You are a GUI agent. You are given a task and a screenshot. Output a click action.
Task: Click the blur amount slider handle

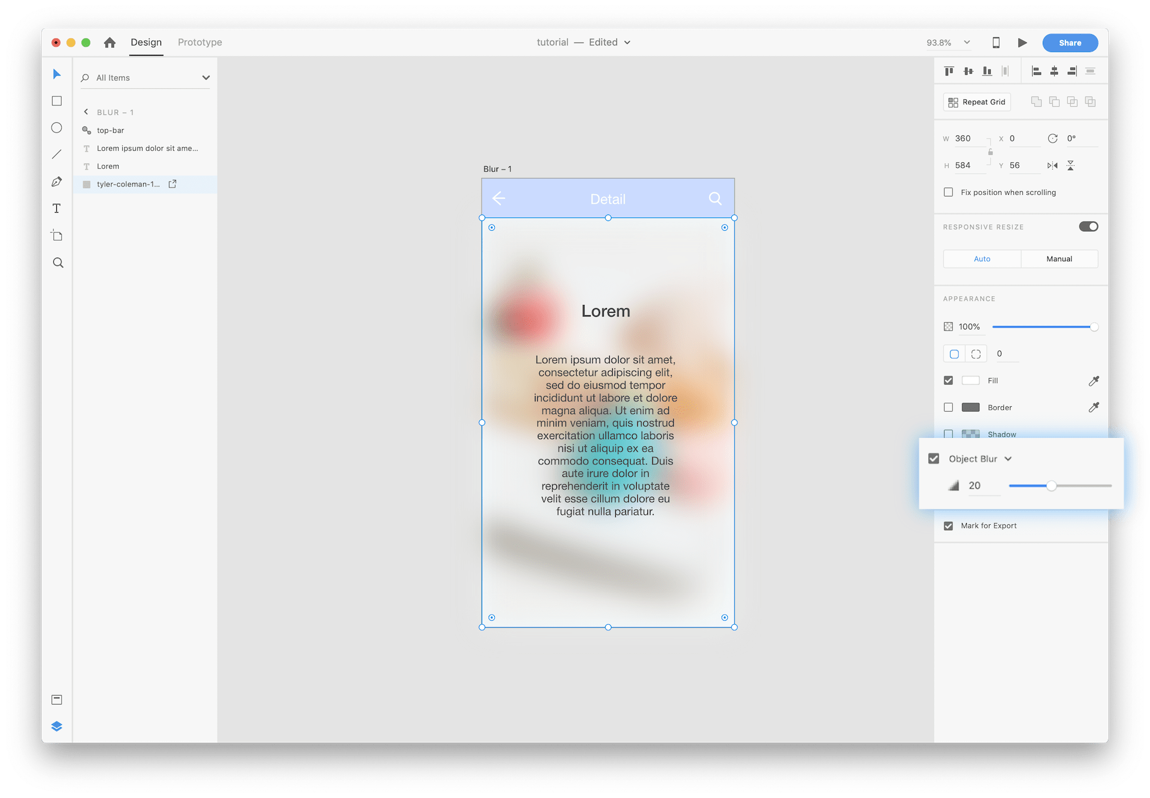[x=1051, y=486]
